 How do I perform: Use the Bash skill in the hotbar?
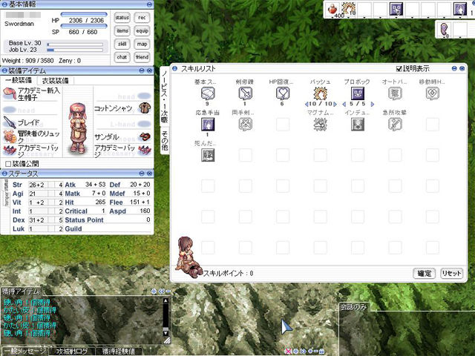point(348,9)
